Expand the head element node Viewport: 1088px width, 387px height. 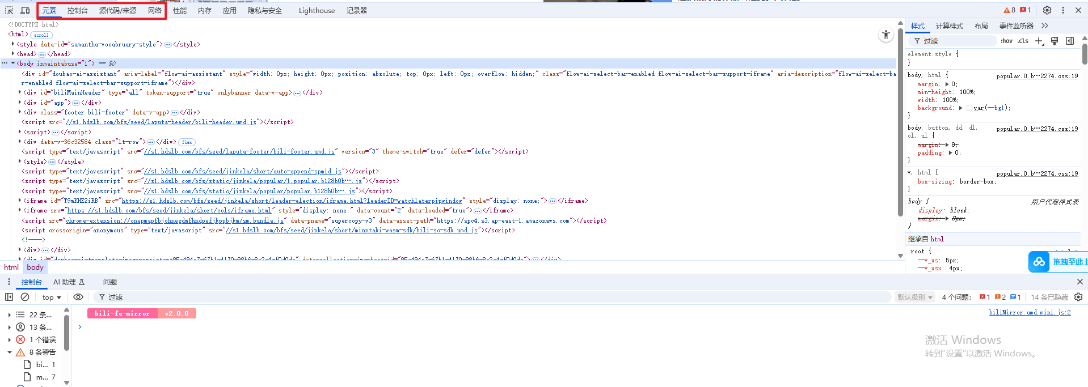click(x=13, y=54)
